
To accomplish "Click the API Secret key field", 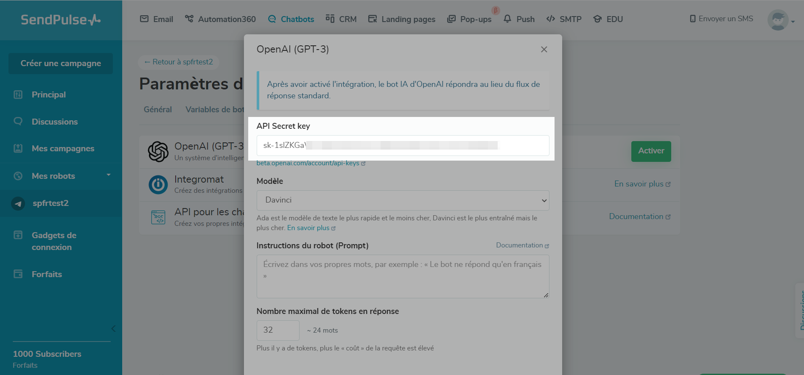I will (403, 146).
